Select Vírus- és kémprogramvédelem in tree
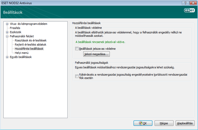Viewport: 198px width, 130px height. coord(29,24)
